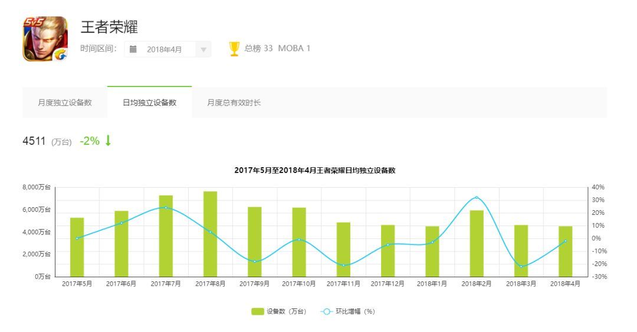Click the 2018年4月 bar in chart
The image size is (637, 332).
[566, 252]
